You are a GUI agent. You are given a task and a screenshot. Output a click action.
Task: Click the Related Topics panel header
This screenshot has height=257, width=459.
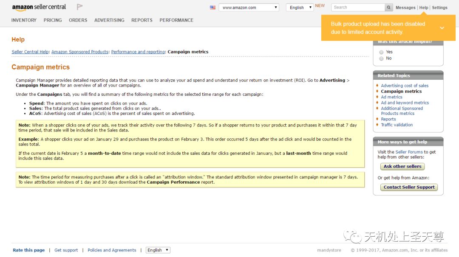pyautogui.click(x=408, y=75)
